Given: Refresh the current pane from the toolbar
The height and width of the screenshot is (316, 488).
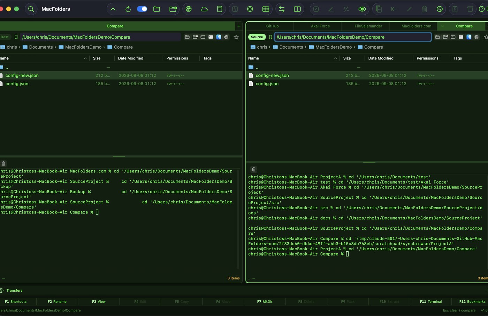Looking at the screenshot, I should click(x=128, y=9).
